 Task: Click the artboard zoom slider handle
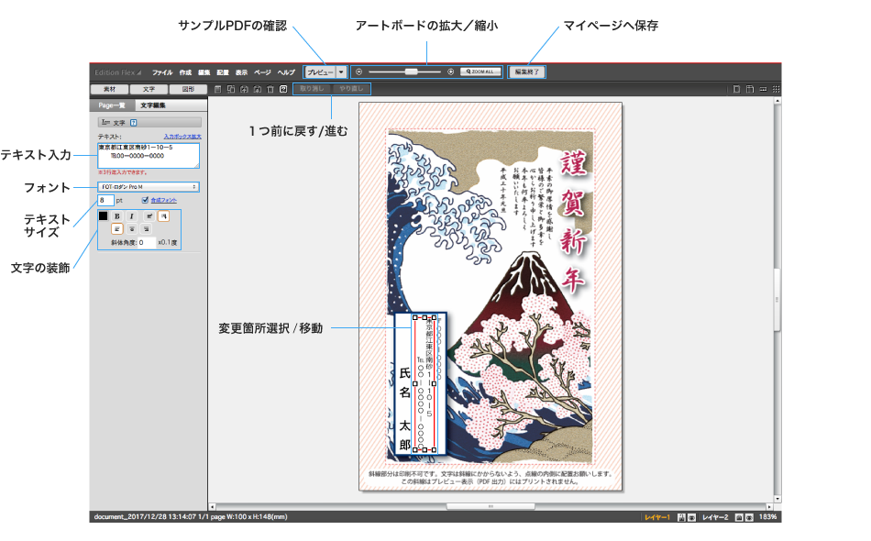[411, 72]
